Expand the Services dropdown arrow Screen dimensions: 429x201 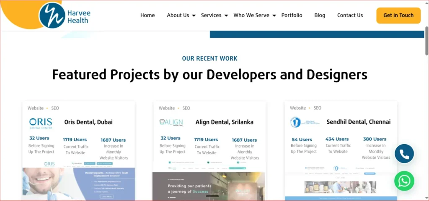(226, 16)
